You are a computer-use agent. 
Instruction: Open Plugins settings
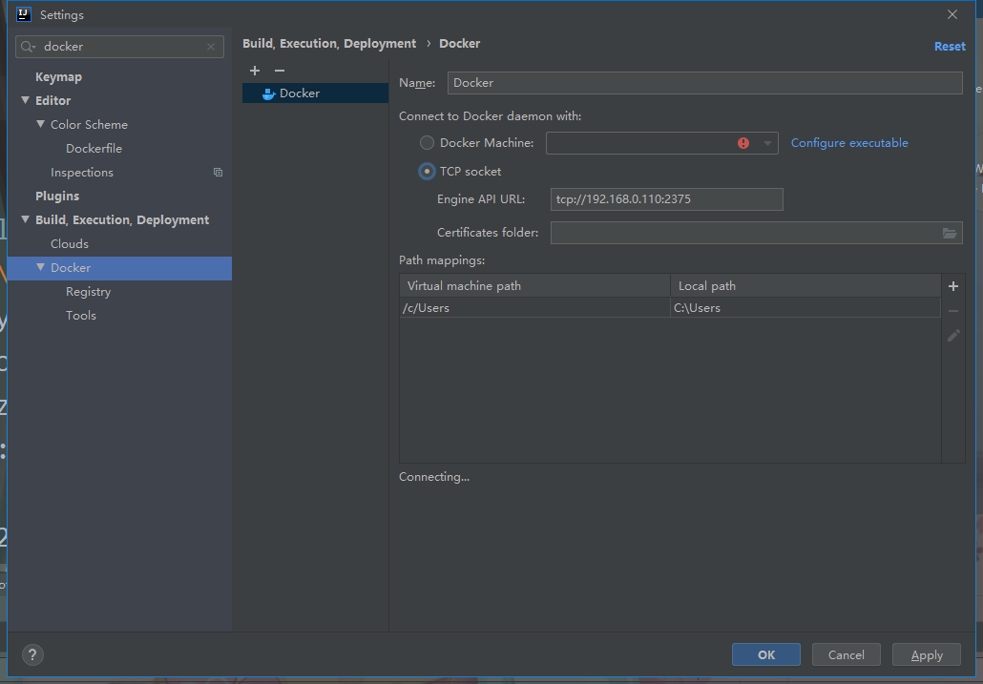(x=57, y=197)
